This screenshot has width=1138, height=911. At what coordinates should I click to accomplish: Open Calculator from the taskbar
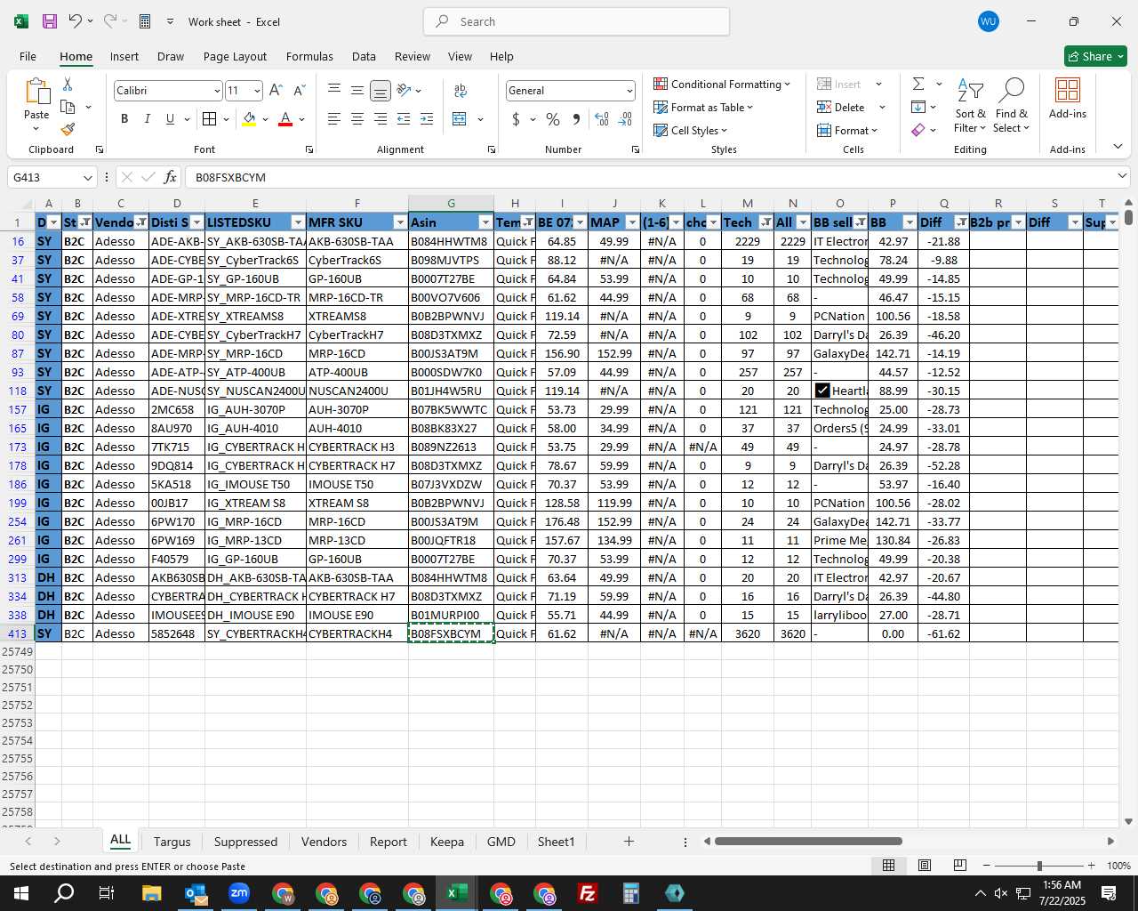[631, 893]
